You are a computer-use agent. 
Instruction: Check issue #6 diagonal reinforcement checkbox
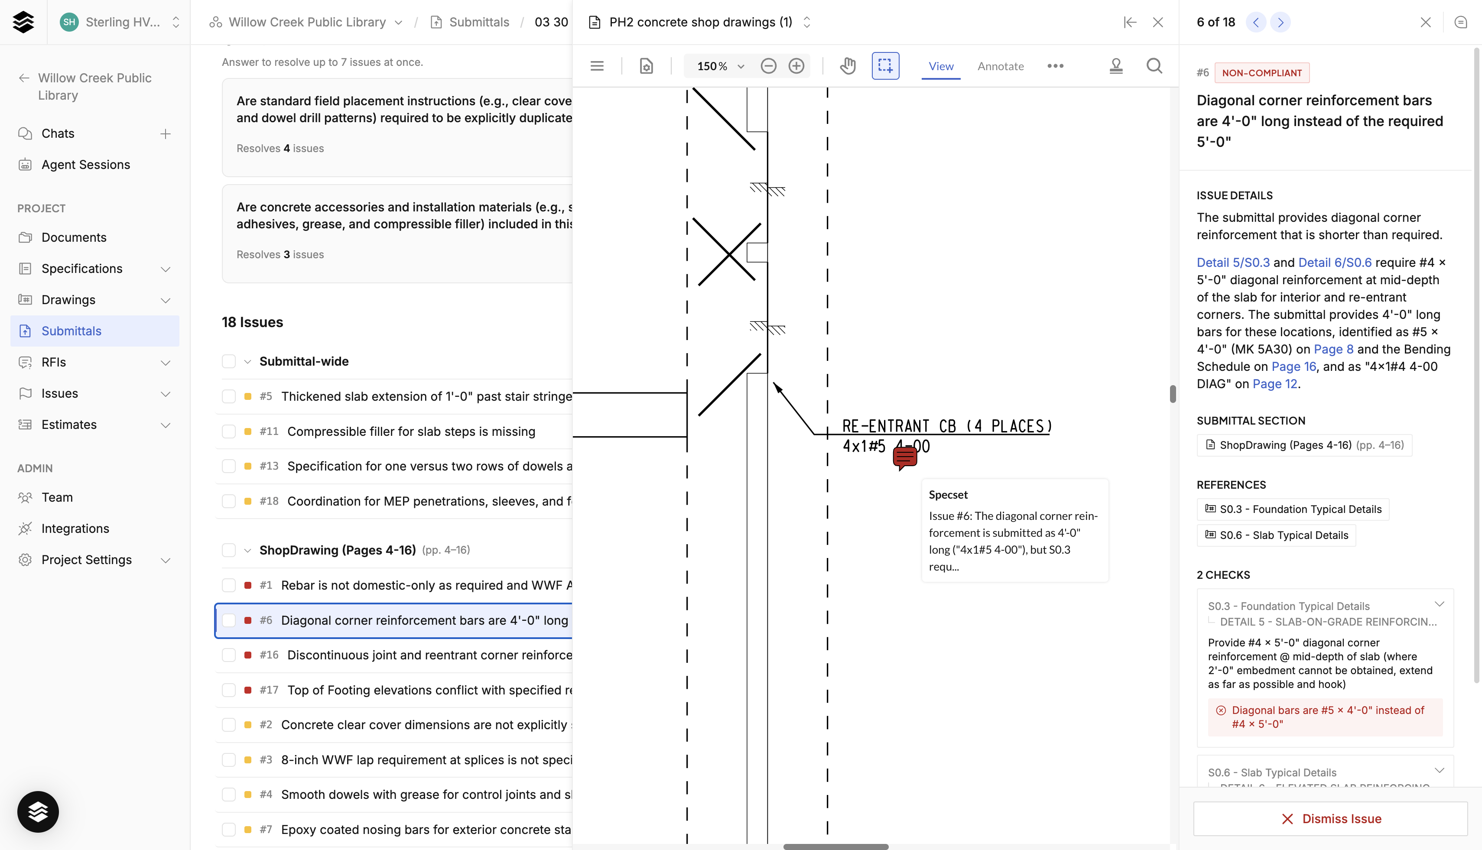[229, 620]
